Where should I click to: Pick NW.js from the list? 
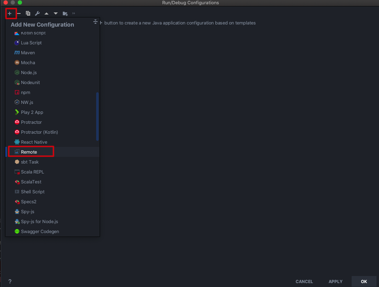tap(53, 102)
